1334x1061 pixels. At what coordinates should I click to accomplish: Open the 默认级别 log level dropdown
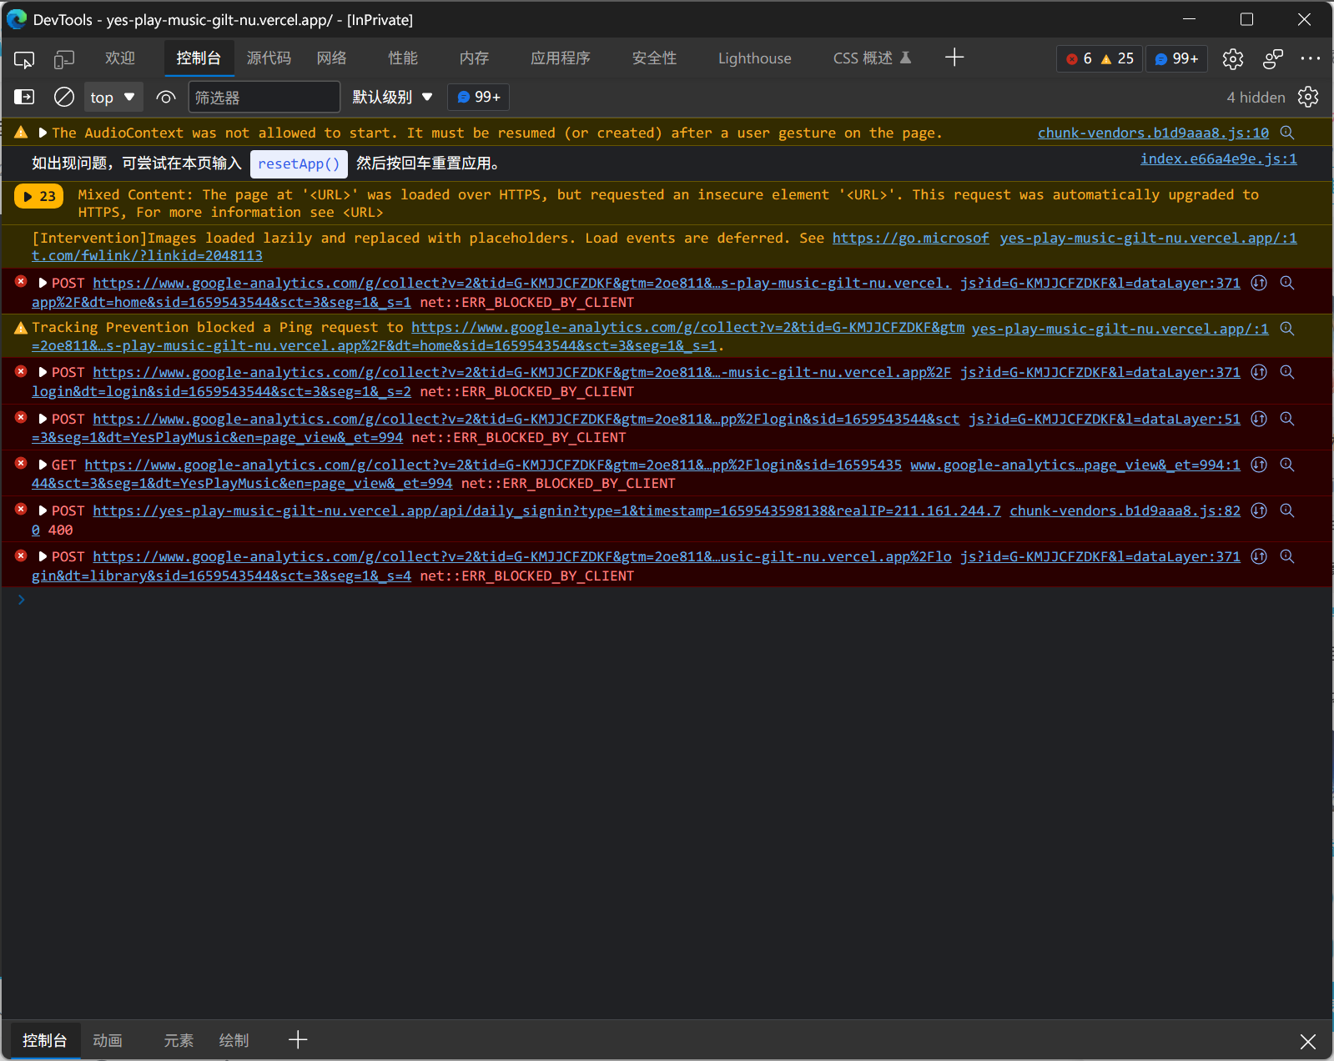(x=392, y=97)
